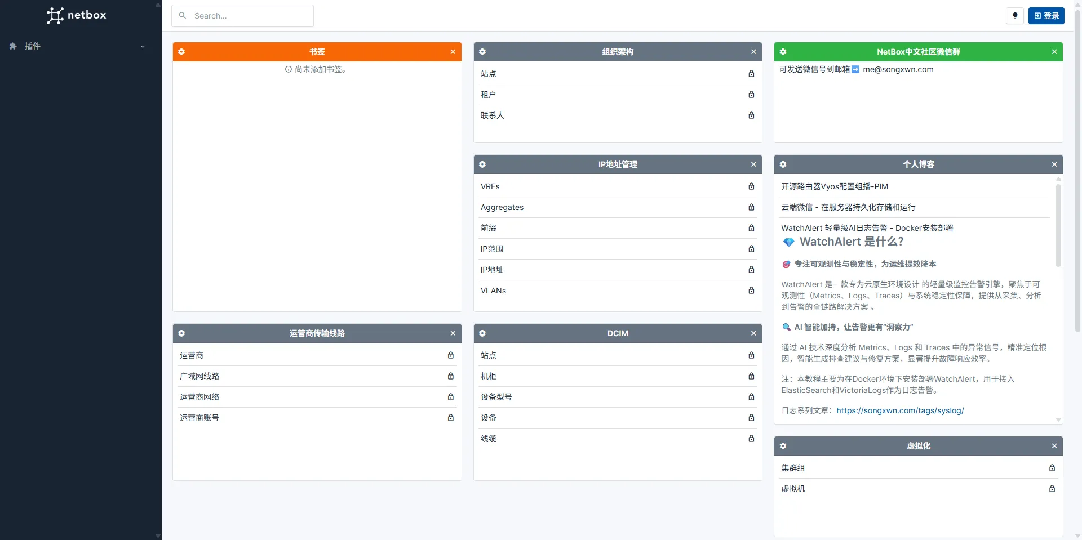
Task: Open the 设备 entry in DCIM
Action: coord(618,418)
